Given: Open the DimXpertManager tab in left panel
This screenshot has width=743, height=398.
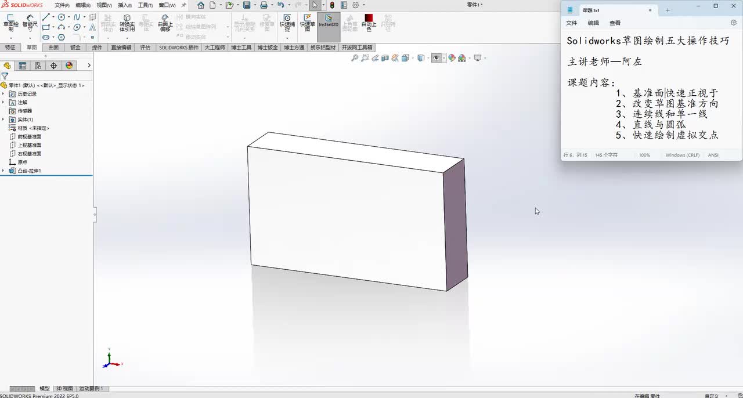Looking at the screenshot, I should (53, 66).
